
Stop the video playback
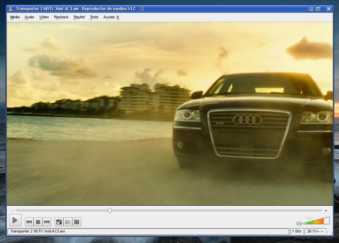38,222
